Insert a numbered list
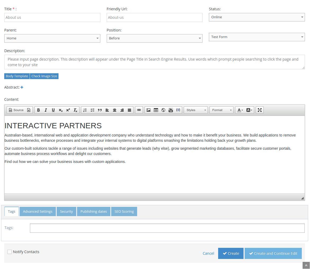310x269 pixels. [x=85, y=110]
